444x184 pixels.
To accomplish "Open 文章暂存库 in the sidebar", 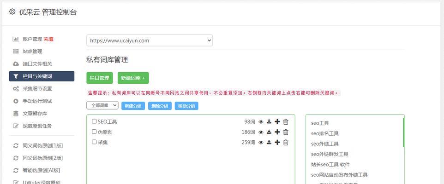I will (x=35, y=114).
